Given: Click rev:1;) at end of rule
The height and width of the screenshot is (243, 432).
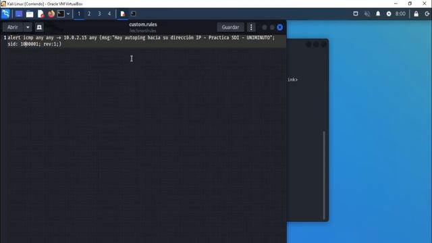Looking at the screenshot, I should point(53,44).
